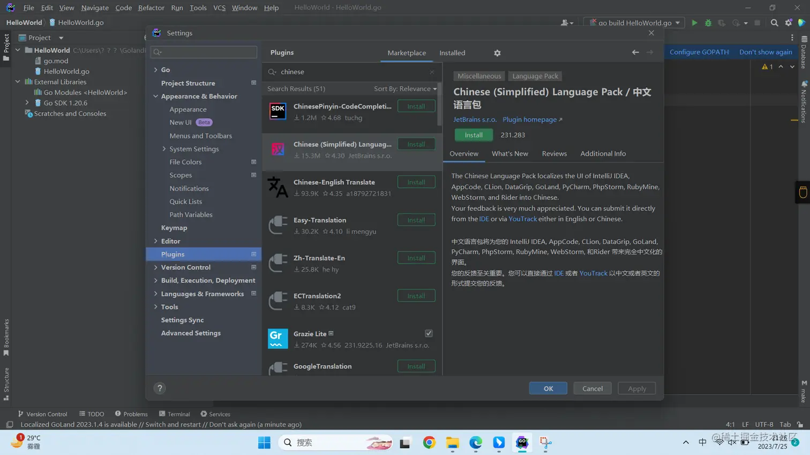The width and height of the screenshot is (810, 455).
Task: Open the Structure tool window
Action: click(x=6, y=384)
